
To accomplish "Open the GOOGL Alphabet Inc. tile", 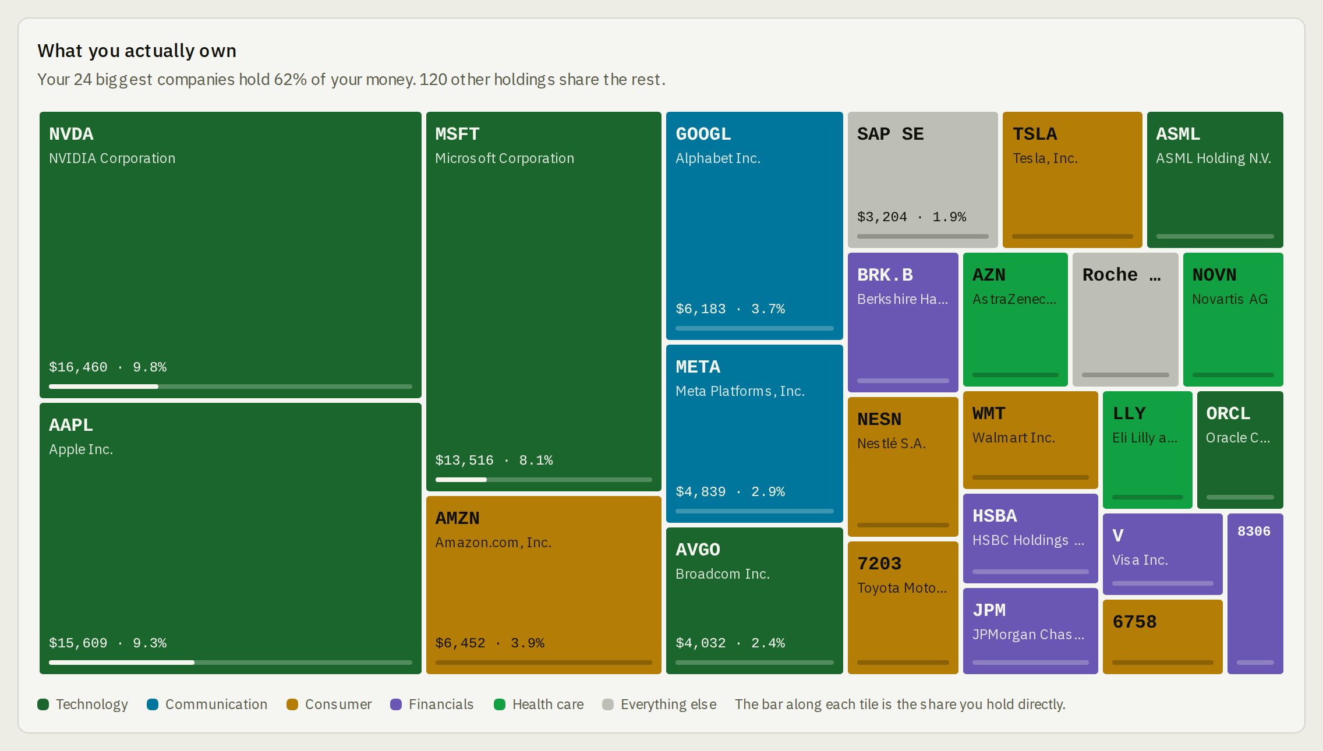I will [x=755, y=226].
